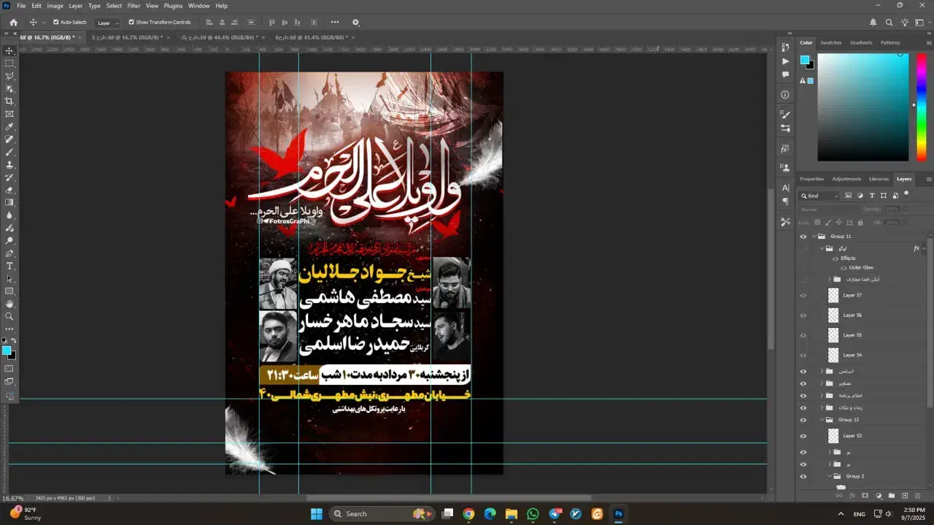The width and height of the screenshot is (934, 525).
Task: Pick a color in the color field
Action: tap(861, 106)
